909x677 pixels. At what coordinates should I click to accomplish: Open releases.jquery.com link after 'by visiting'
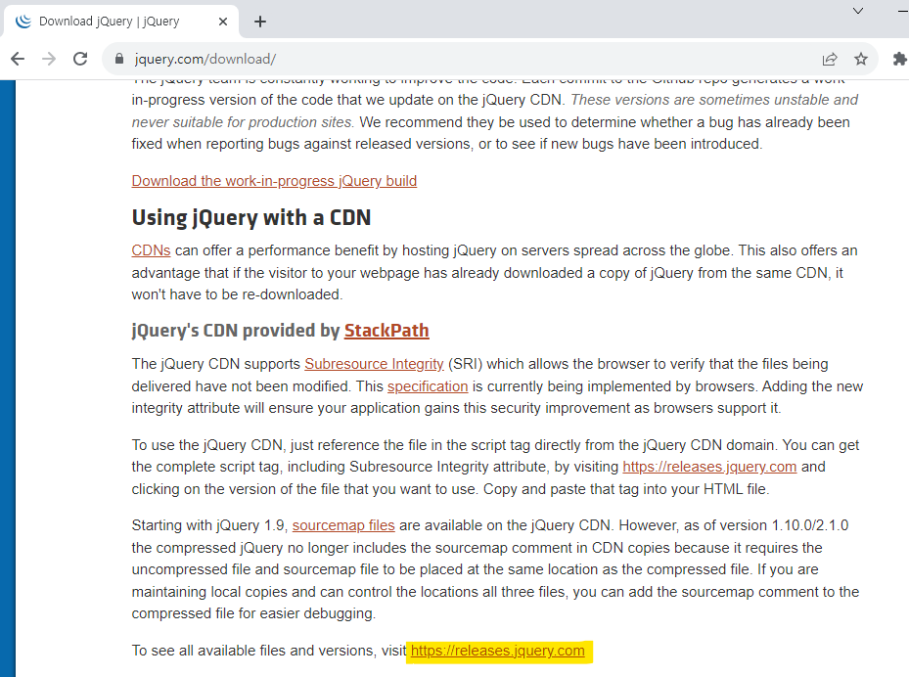coord(709,467)
